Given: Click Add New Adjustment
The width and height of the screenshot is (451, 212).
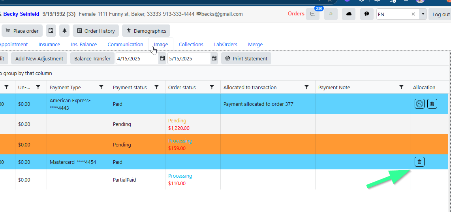Looking at the screenshot, I should pos(39,58).
